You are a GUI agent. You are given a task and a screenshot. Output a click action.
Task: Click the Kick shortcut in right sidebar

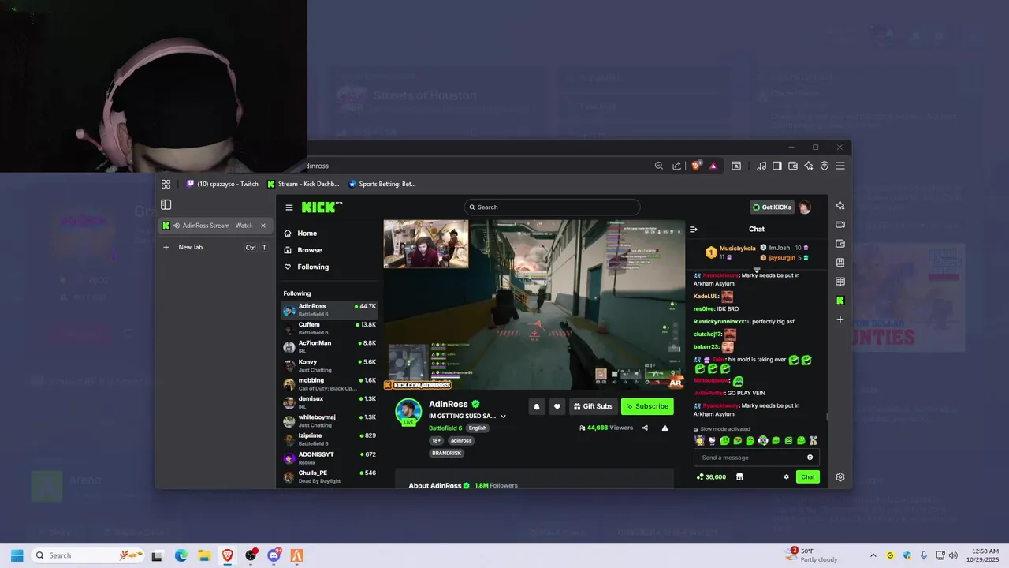point(840,301)
